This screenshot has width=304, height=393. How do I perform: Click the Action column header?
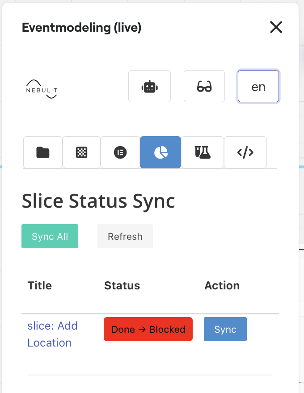[x=222, y=285]
